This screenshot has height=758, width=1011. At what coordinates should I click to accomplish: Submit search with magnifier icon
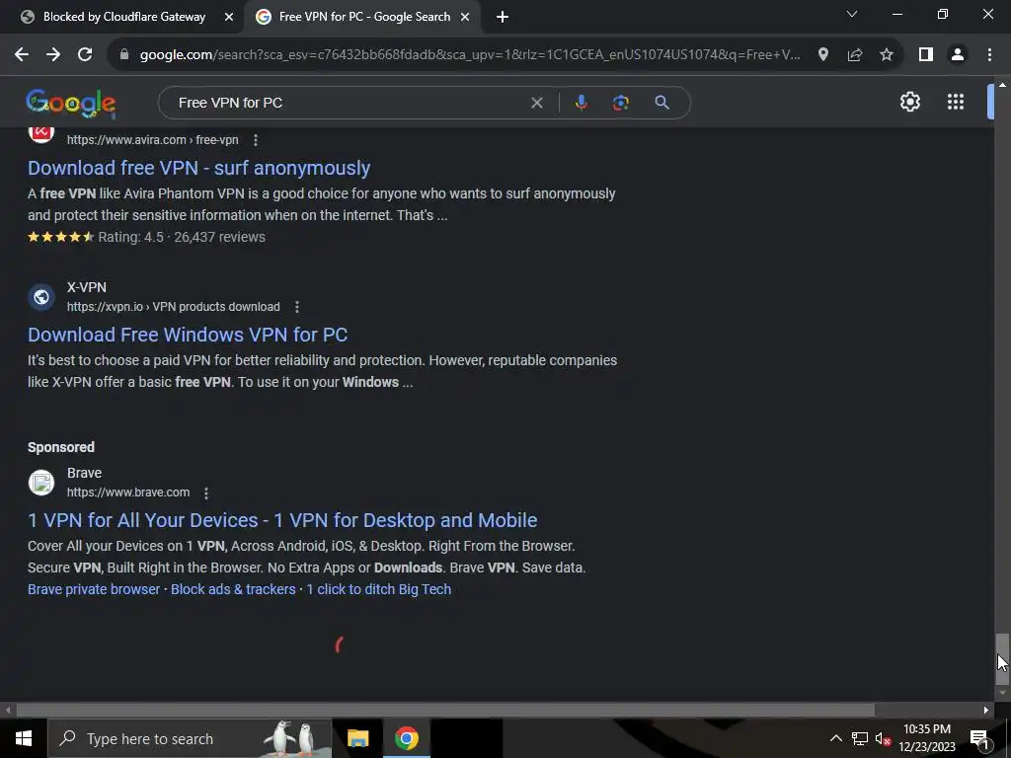pyautogui.click(x=661, y=103)
